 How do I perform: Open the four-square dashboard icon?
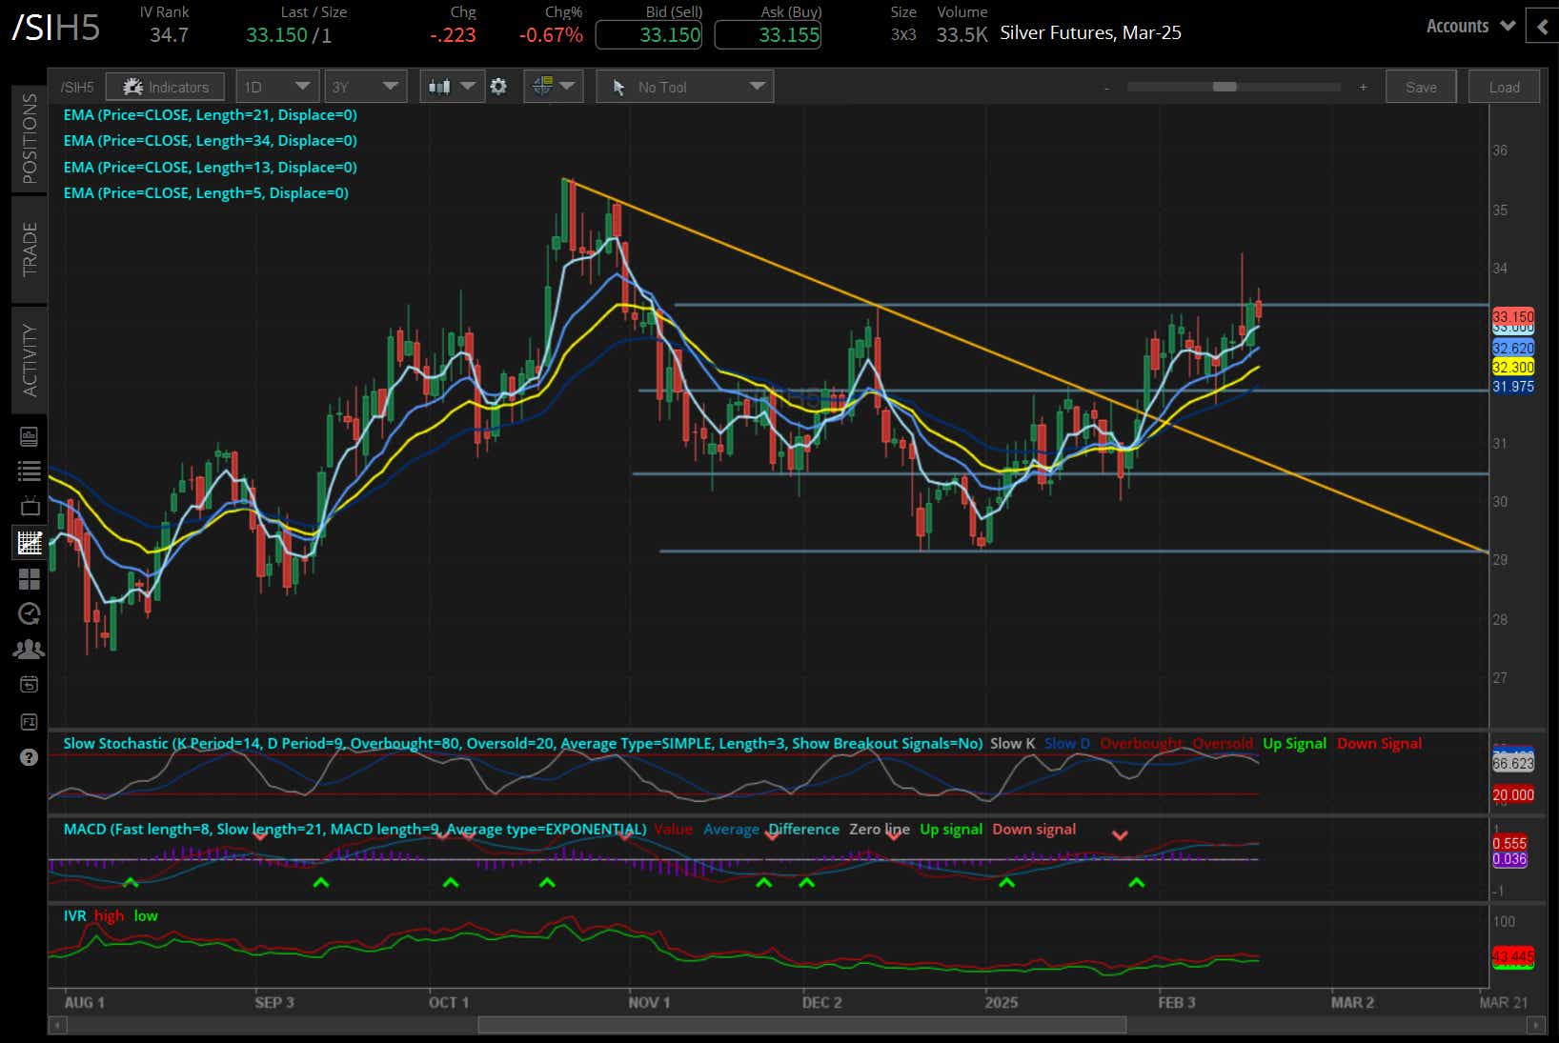click(29, 578)
